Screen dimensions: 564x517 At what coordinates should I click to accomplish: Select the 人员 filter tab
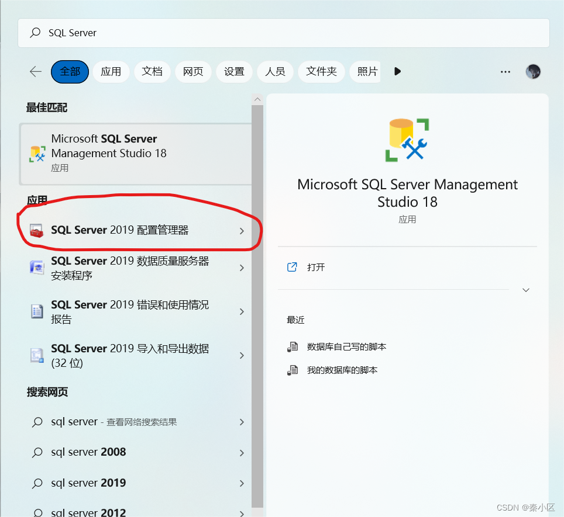(275, 71)
